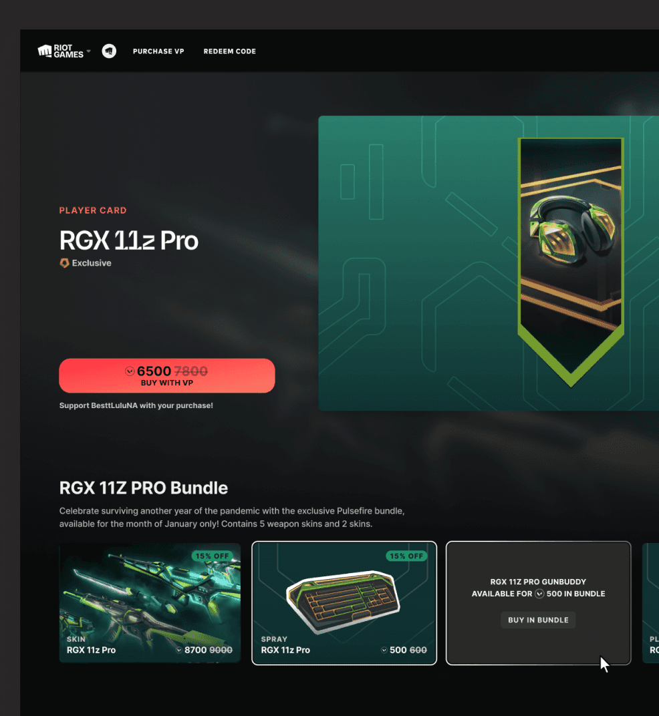
Task: Click the 15% OFF badge on the spray tile
Action: (x=406, y=556)
